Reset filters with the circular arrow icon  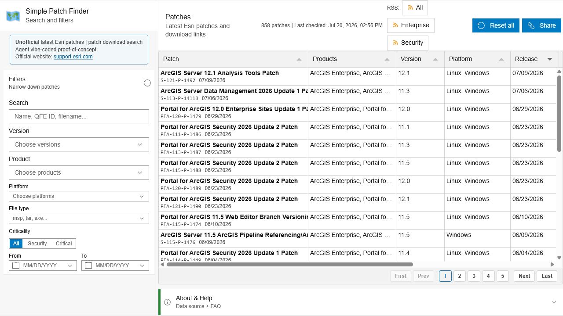(147, 83)
